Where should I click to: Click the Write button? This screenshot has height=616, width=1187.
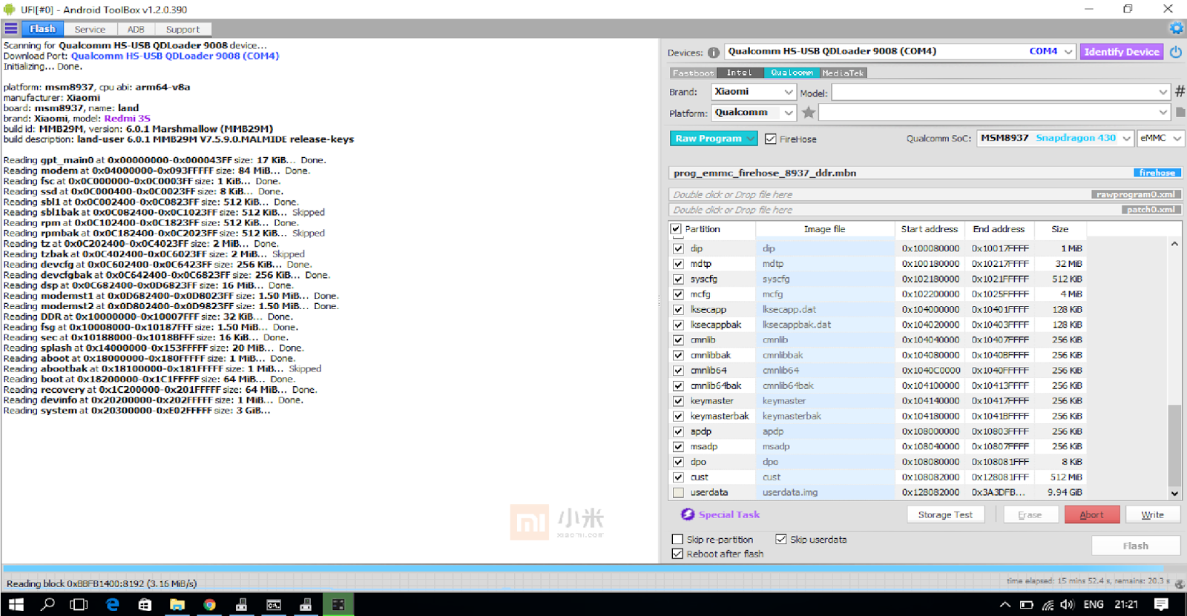[1152, 514]
